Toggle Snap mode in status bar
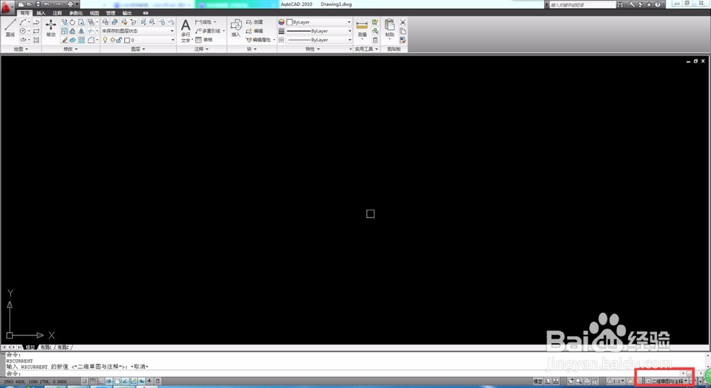 tap(84, 381)
